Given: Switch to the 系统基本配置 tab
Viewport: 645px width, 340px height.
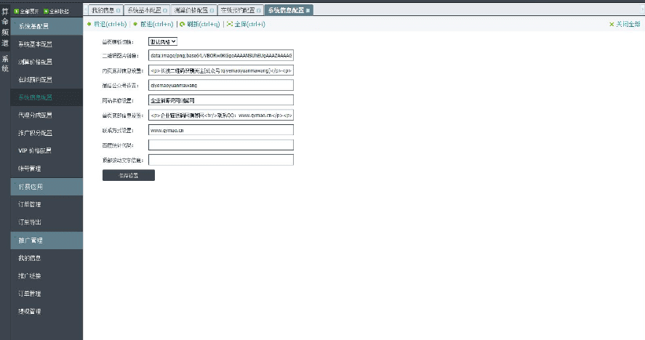Looking at the screenshot, I should pos(145,10).
